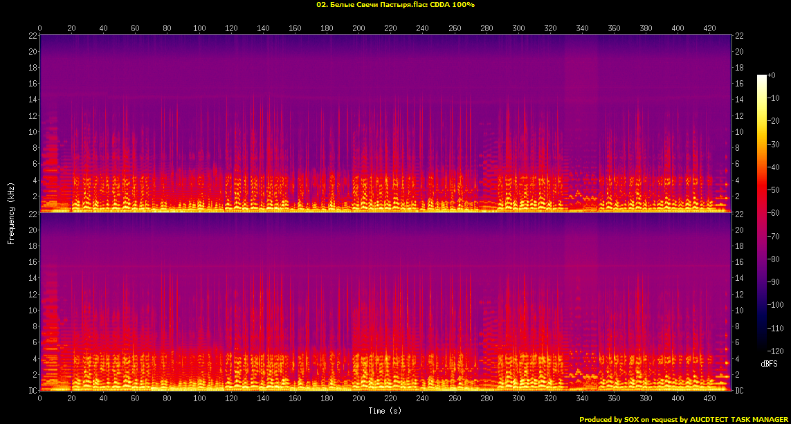
Task: Click the 200 tick on the top time axis
Action: [358, 28]
